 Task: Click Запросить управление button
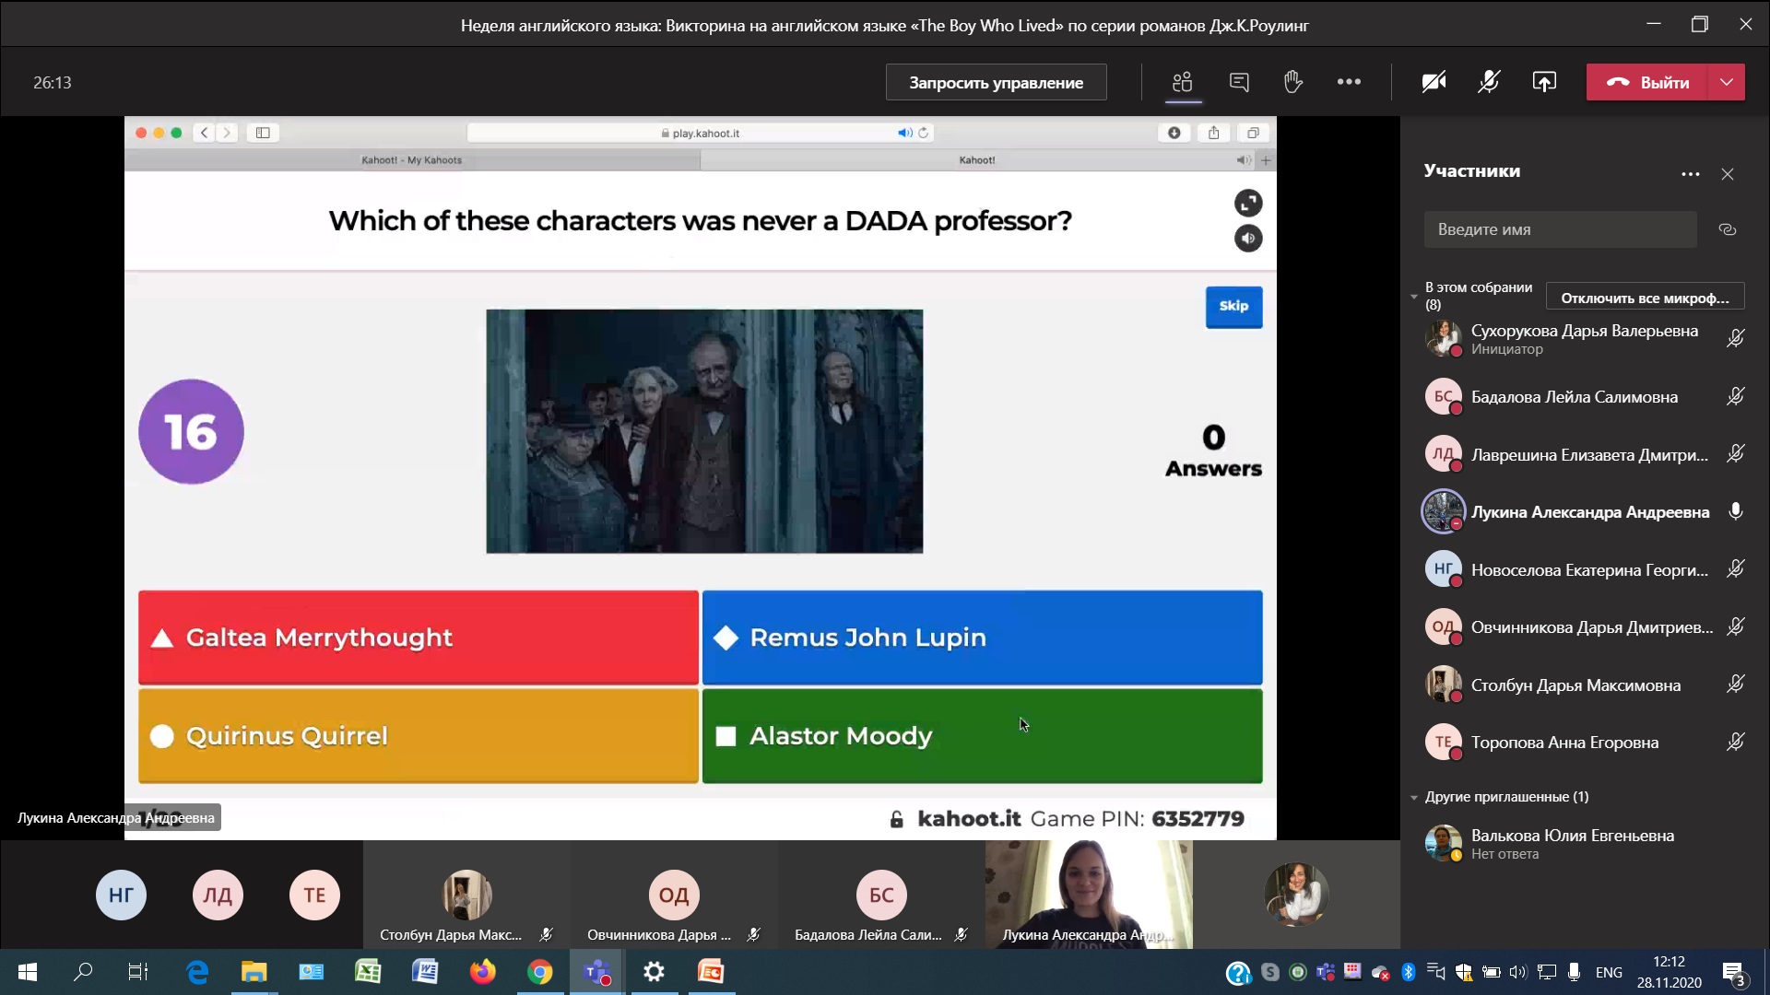pos(996,82)
